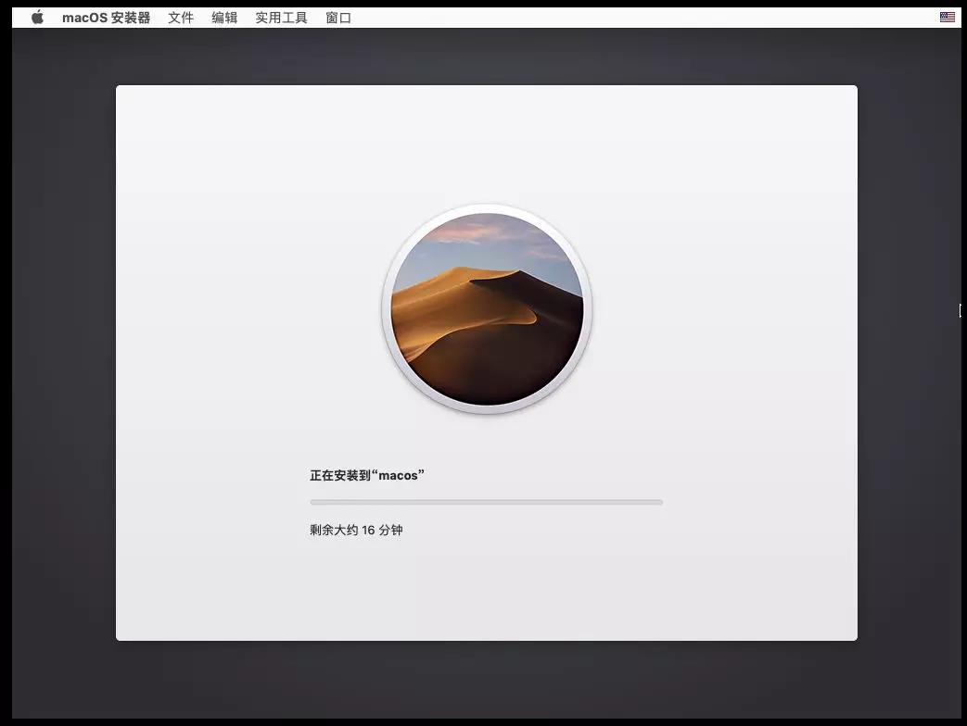
Task: Click the text 正在安装到“macos”
Action: pyautogui.click(x=367, y=475)
